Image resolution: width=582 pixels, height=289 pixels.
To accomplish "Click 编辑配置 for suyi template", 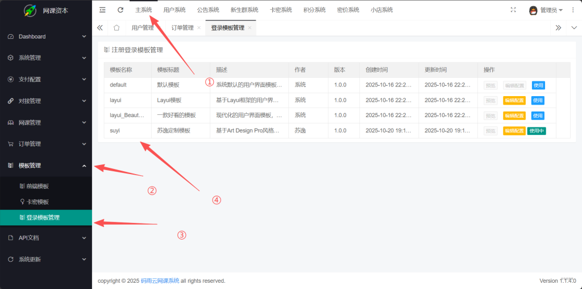I will tap(514, 131).
